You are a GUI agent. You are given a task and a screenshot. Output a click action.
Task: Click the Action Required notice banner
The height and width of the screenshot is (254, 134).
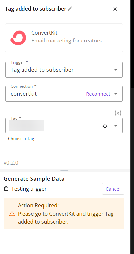[64, 213]
